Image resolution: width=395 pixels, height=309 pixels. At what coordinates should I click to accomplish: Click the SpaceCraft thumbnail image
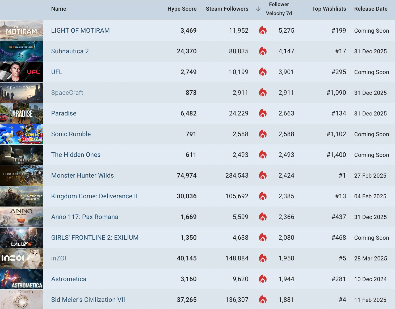coord(22,93)
